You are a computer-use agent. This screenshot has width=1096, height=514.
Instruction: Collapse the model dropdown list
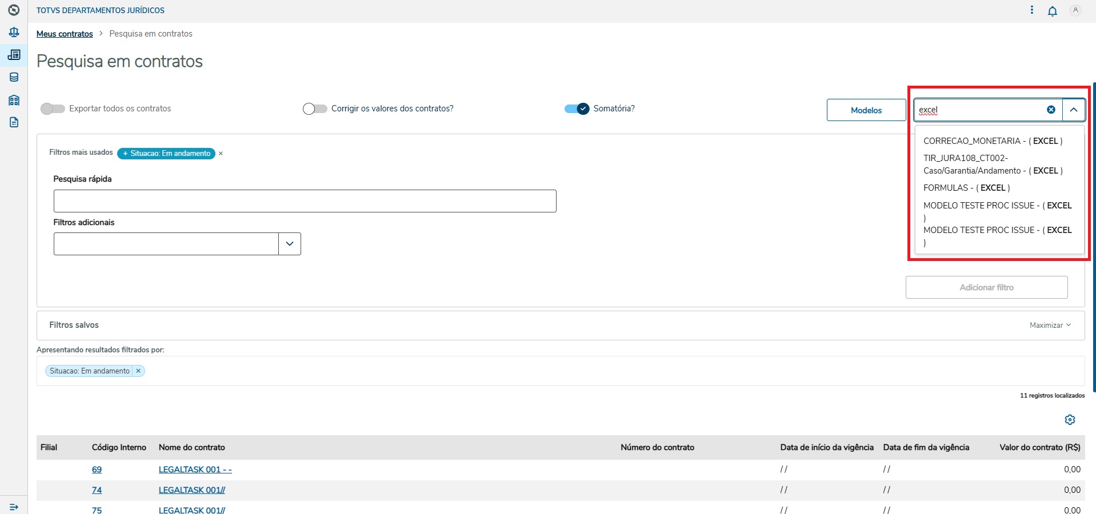[x=1074, y=110]
